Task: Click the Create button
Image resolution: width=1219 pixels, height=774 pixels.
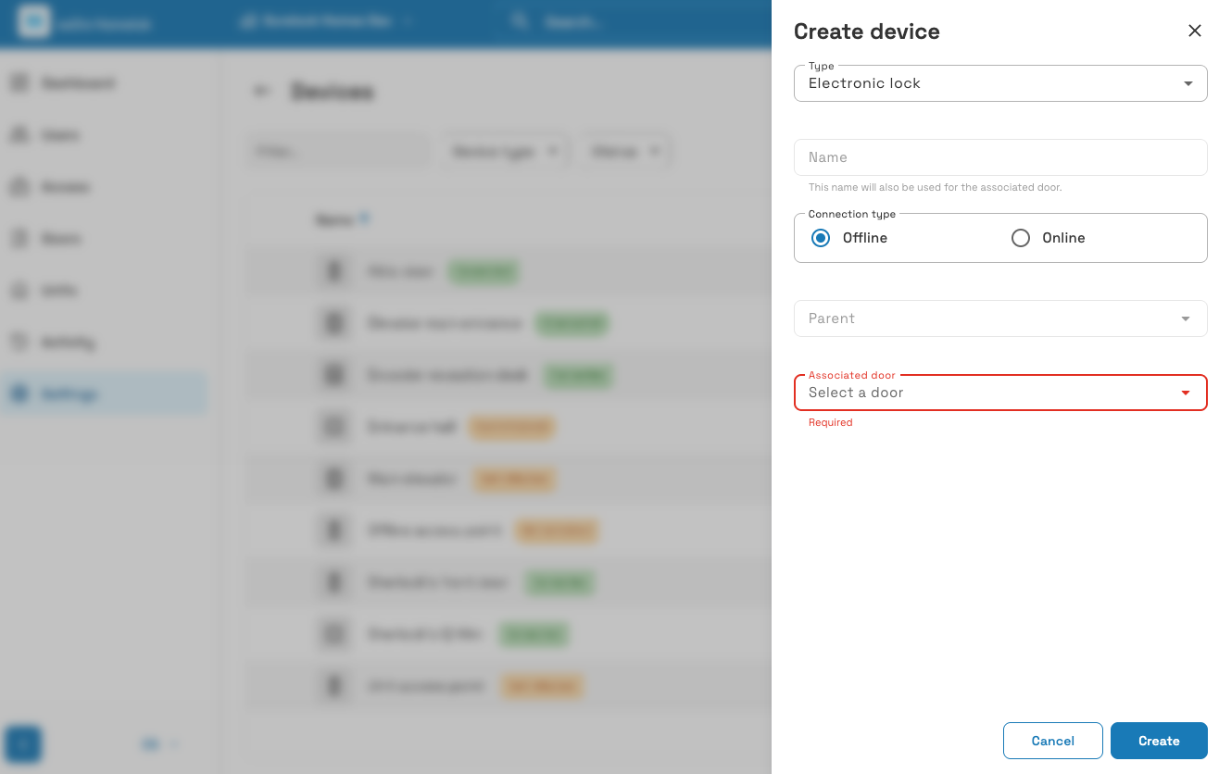Action: point(1159,741)
